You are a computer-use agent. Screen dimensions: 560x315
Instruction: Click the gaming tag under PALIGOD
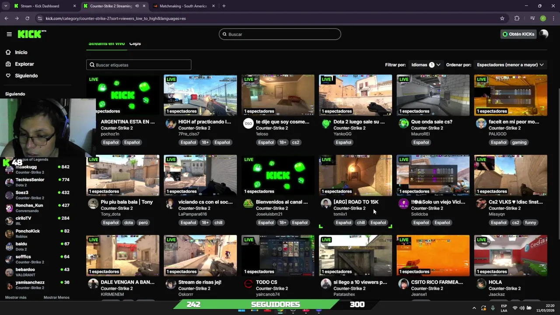(519, 142)
